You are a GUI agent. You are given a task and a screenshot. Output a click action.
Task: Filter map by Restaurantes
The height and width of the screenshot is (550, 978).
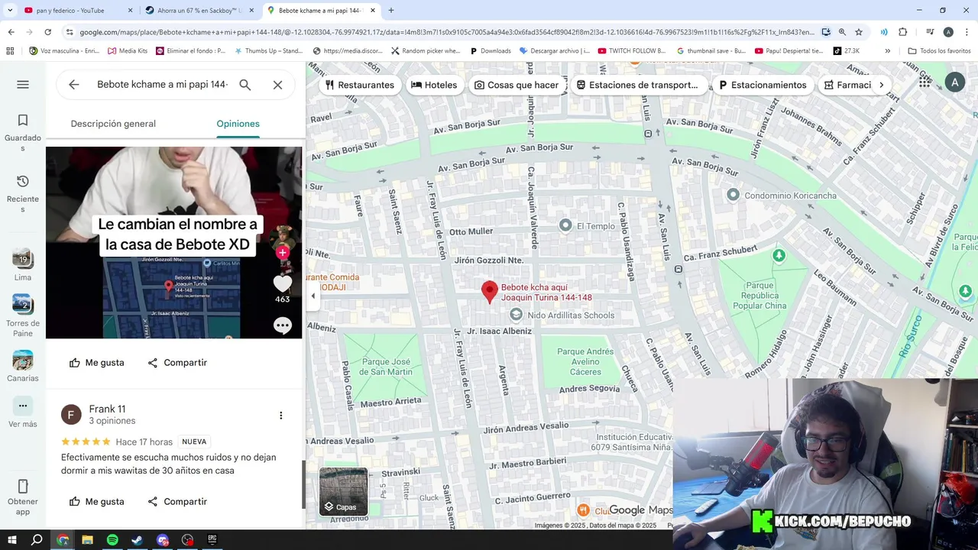point(359,85)
